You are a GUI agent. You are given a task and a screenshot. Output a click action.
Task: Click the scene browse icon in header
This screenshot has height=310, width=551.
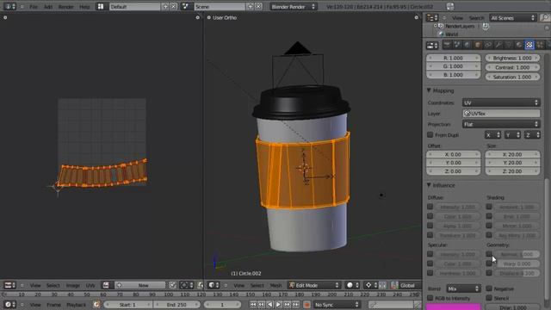(x=186, y=6)
